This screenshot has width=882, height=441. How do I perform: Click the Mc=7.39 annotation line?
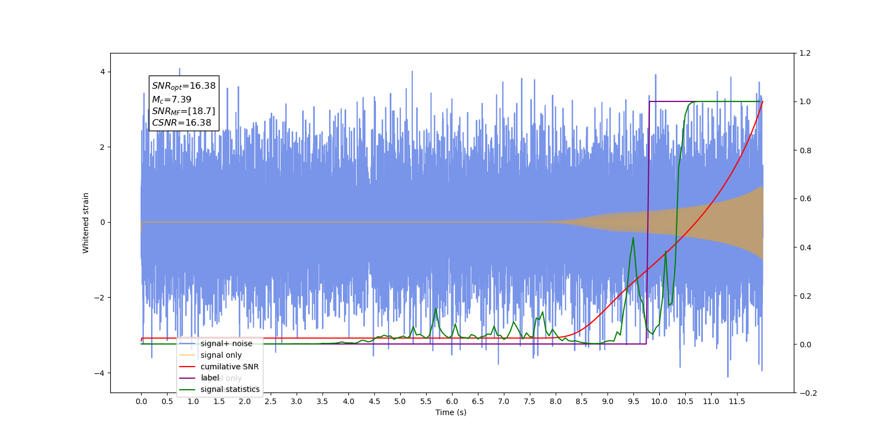(x=171, y=100)
